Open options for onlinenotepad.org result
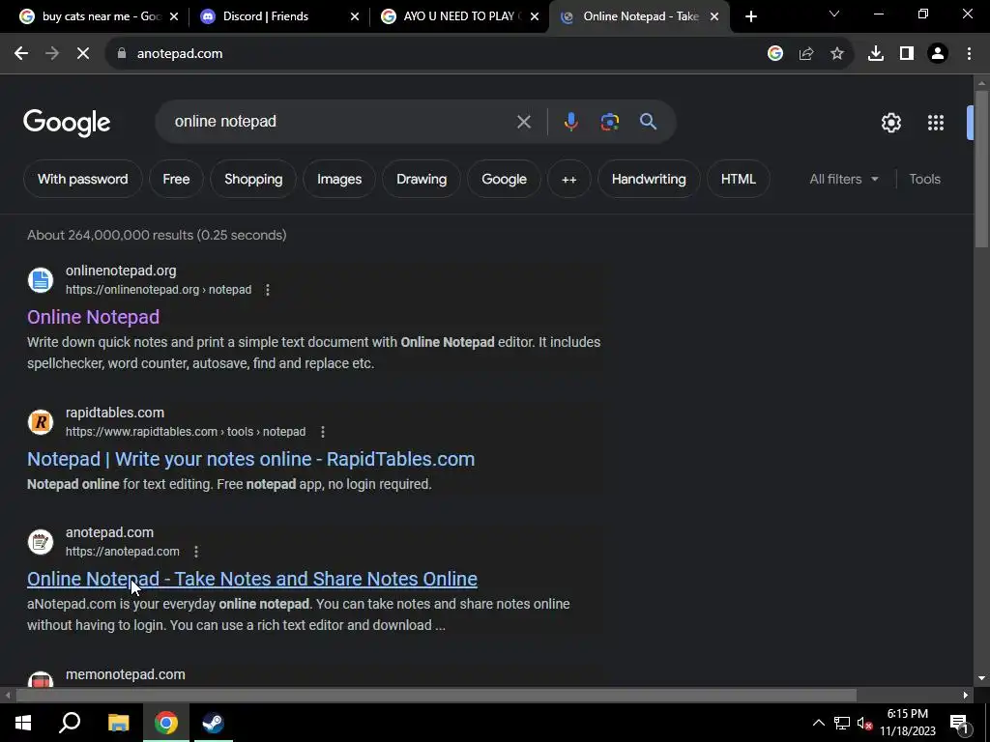 (x=268, y=290)
